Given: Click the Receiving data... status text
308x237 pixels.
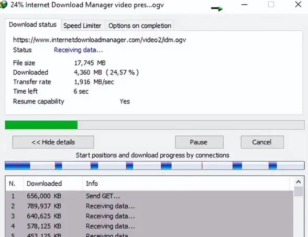Looking at the screenshot, I should 79,50.
